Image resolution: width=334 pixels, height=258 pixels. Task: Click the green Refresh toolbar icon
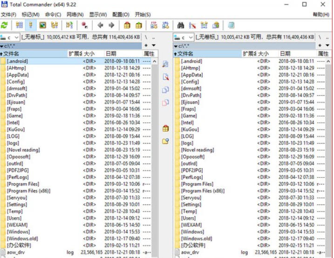coord(4,25)
